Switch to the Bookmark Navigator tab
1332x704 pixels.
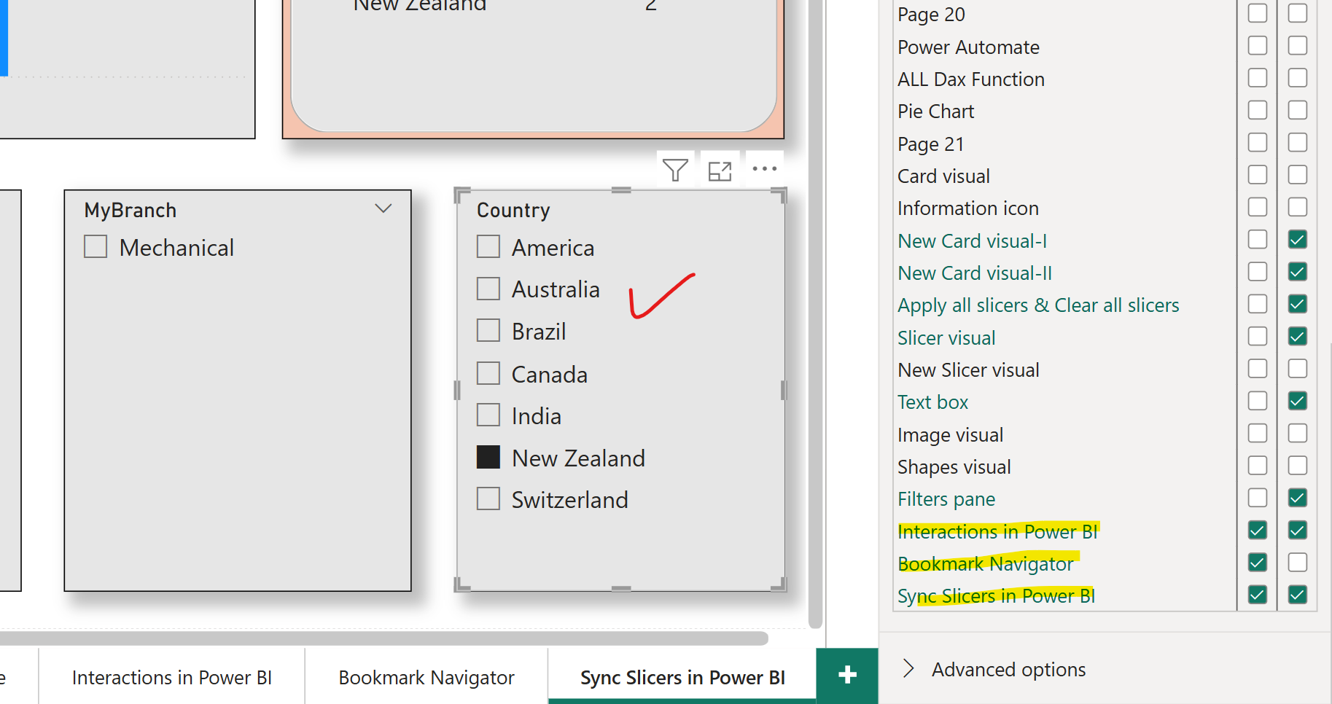(426, 677)
